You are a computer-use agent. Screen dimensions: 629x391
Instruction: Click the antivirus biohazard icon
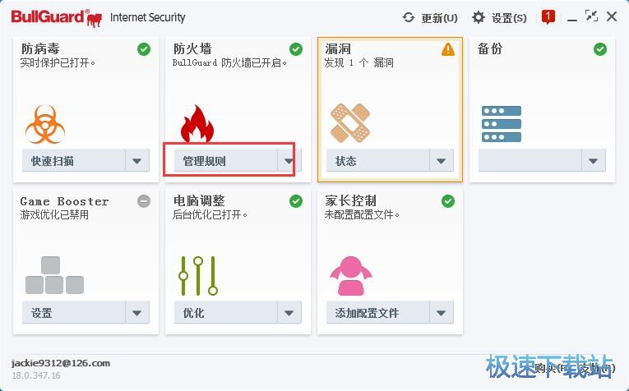click(x=45, y=123)
